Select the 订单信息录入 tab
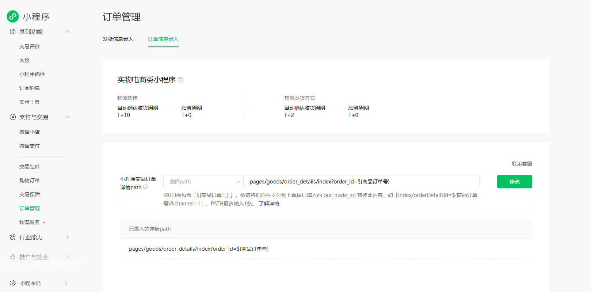 [163, 39]
